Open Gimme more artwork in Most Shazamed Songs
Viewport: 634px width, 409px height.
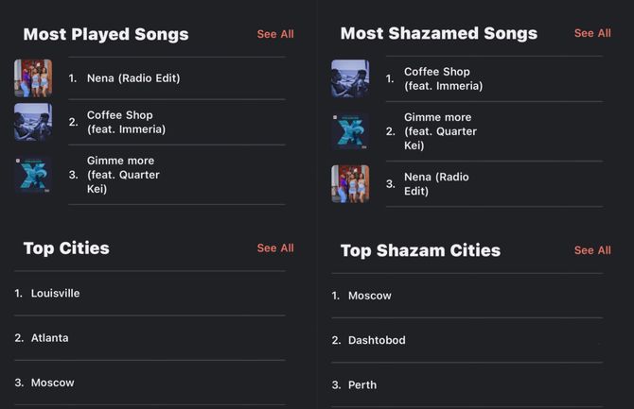(x=350, y=131)
